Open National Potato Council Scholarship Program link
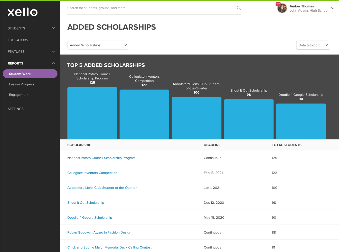339x252 pixels. (101, 158)
